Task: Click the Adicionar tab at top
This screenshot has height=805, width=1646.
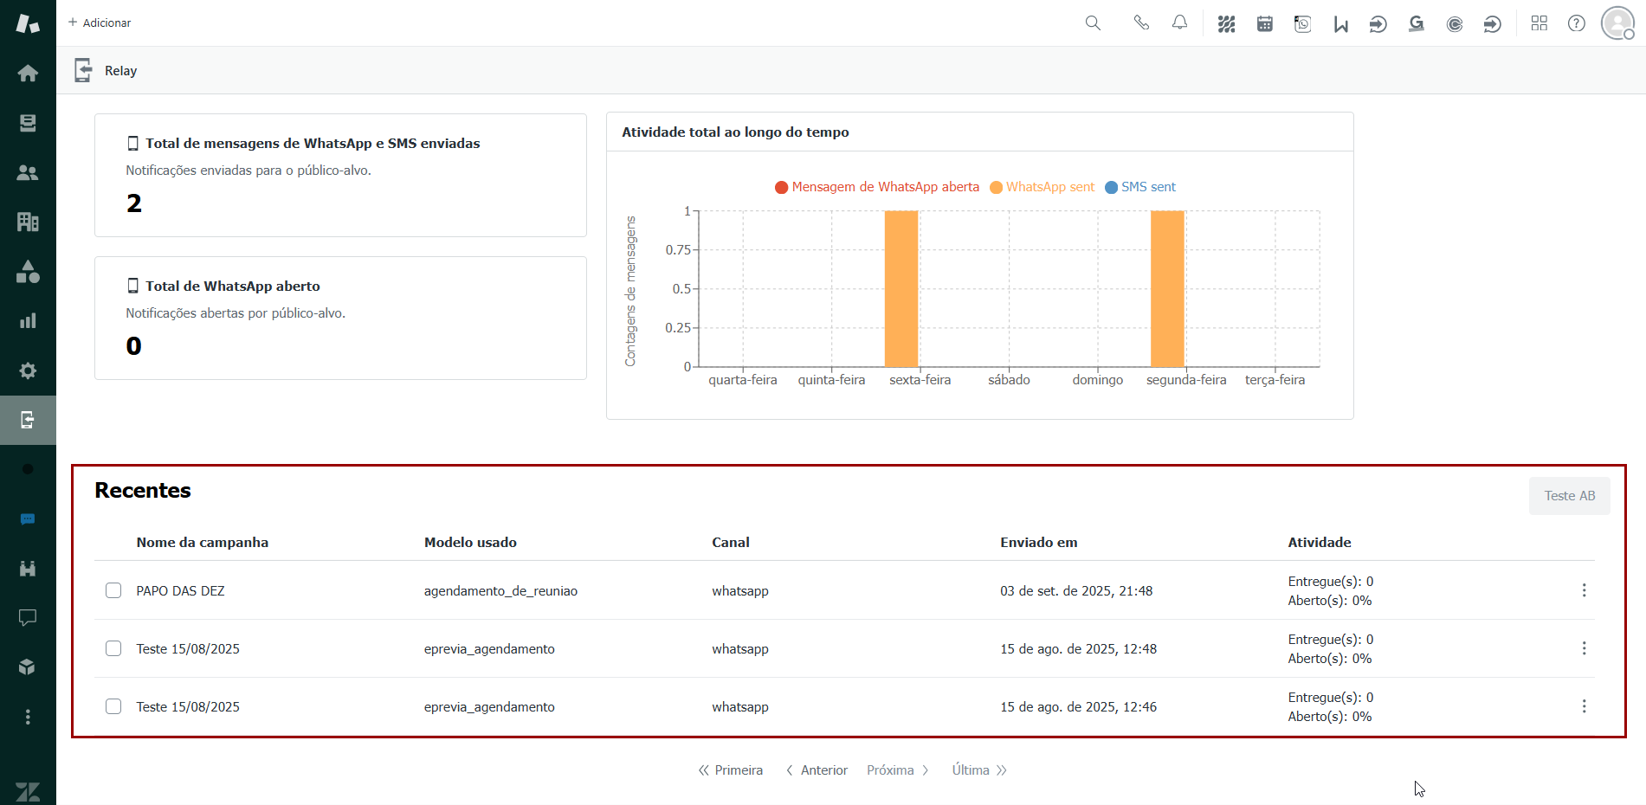Action: coord(100,23)
